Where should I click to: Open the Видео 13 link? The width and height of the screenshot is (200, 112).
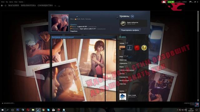click(123, 66)
